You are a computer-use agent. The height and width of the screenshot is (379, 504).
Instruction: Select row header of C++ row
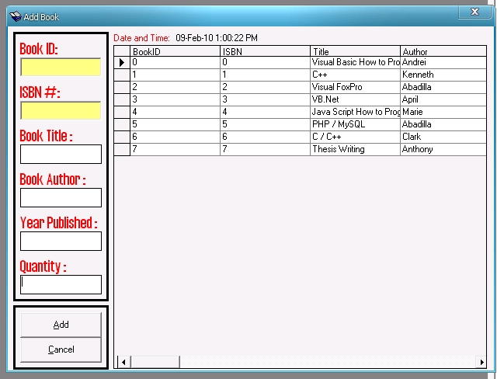point(122,75)
